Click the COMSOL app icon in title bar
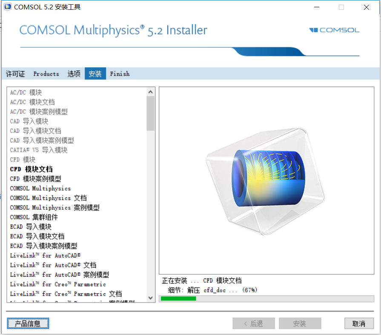Viewport: 381px width, 335px height. pyautogui.click(x=8, y=7)
